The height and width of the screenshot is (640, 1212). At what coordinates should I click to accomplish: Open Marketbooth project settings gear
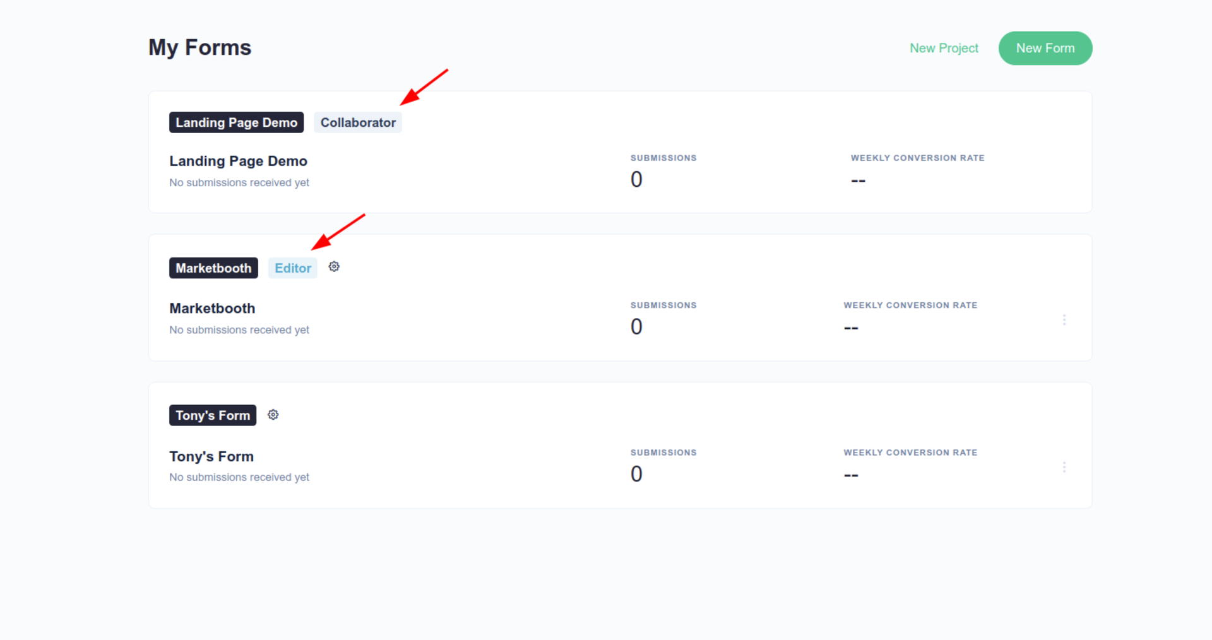point(334,267)
